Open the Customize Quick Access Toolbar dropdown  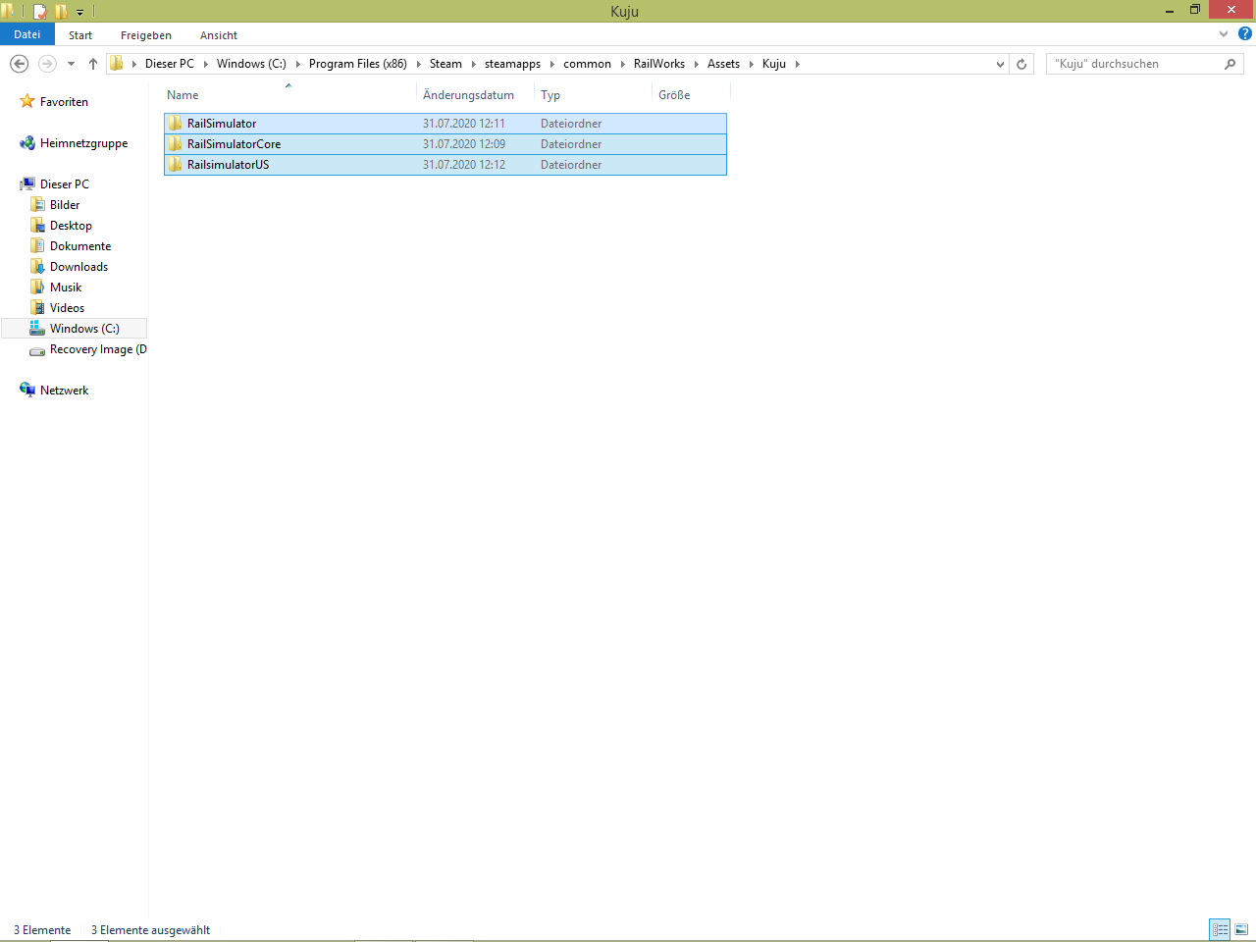tap(80, 13)
